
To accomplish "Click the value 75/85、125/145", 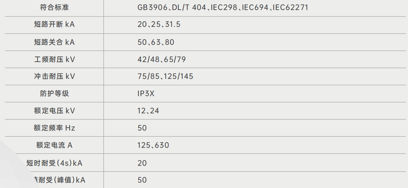I will pos(165,77).
